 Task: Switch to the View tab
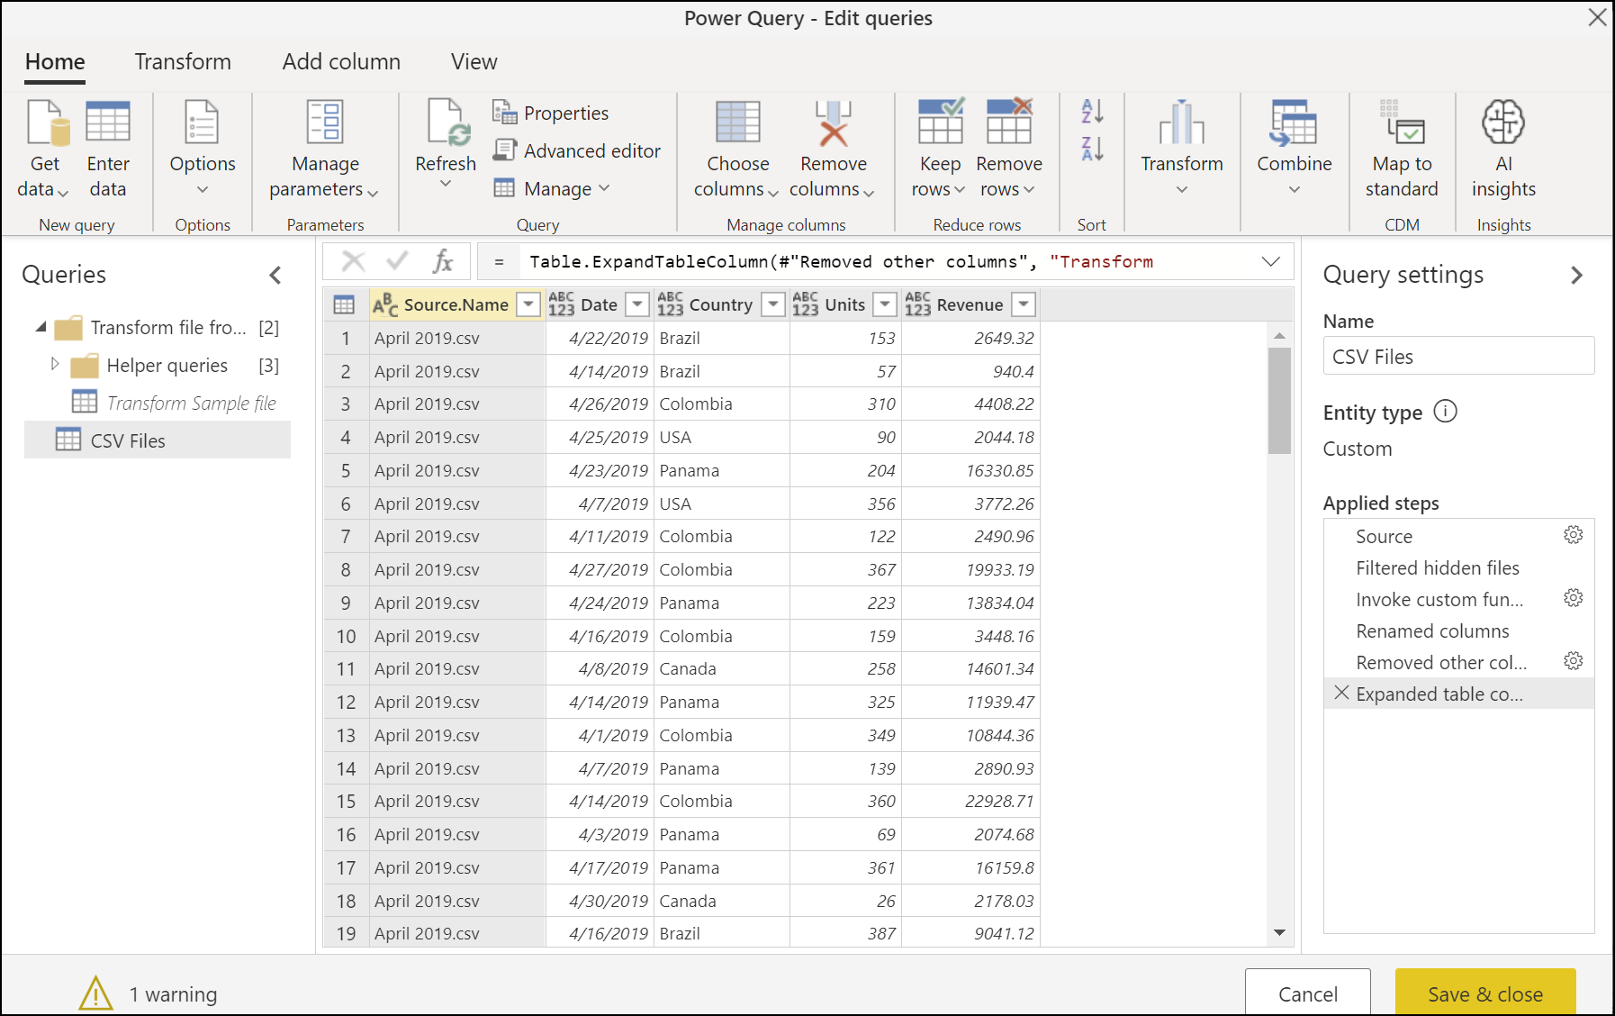click(474, 62)
